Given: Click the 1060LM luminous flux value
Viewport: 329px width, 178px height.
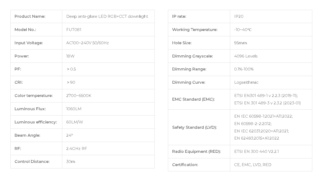Looking at the screenshot, I should coord(74,109).
